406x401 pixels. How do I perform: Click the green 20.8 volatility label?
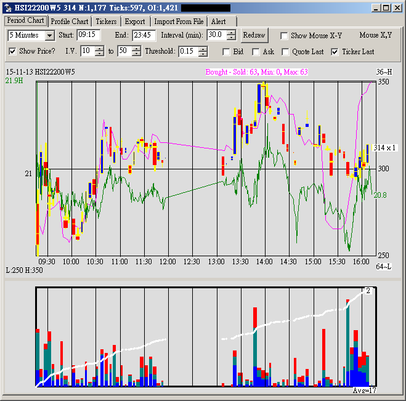click(380, 195)
